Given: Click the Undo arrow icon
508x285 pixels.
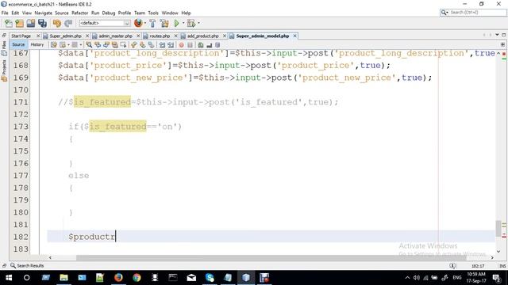Looking at the screenshot, I should click(x=56, y=23).
